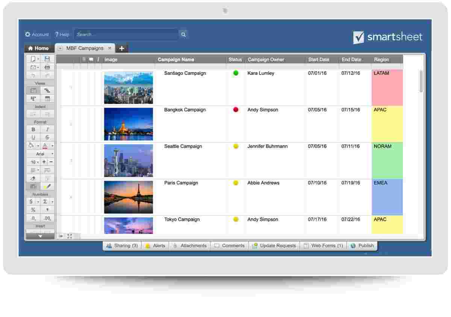Add a new tab with plus button

click(122, 48)
